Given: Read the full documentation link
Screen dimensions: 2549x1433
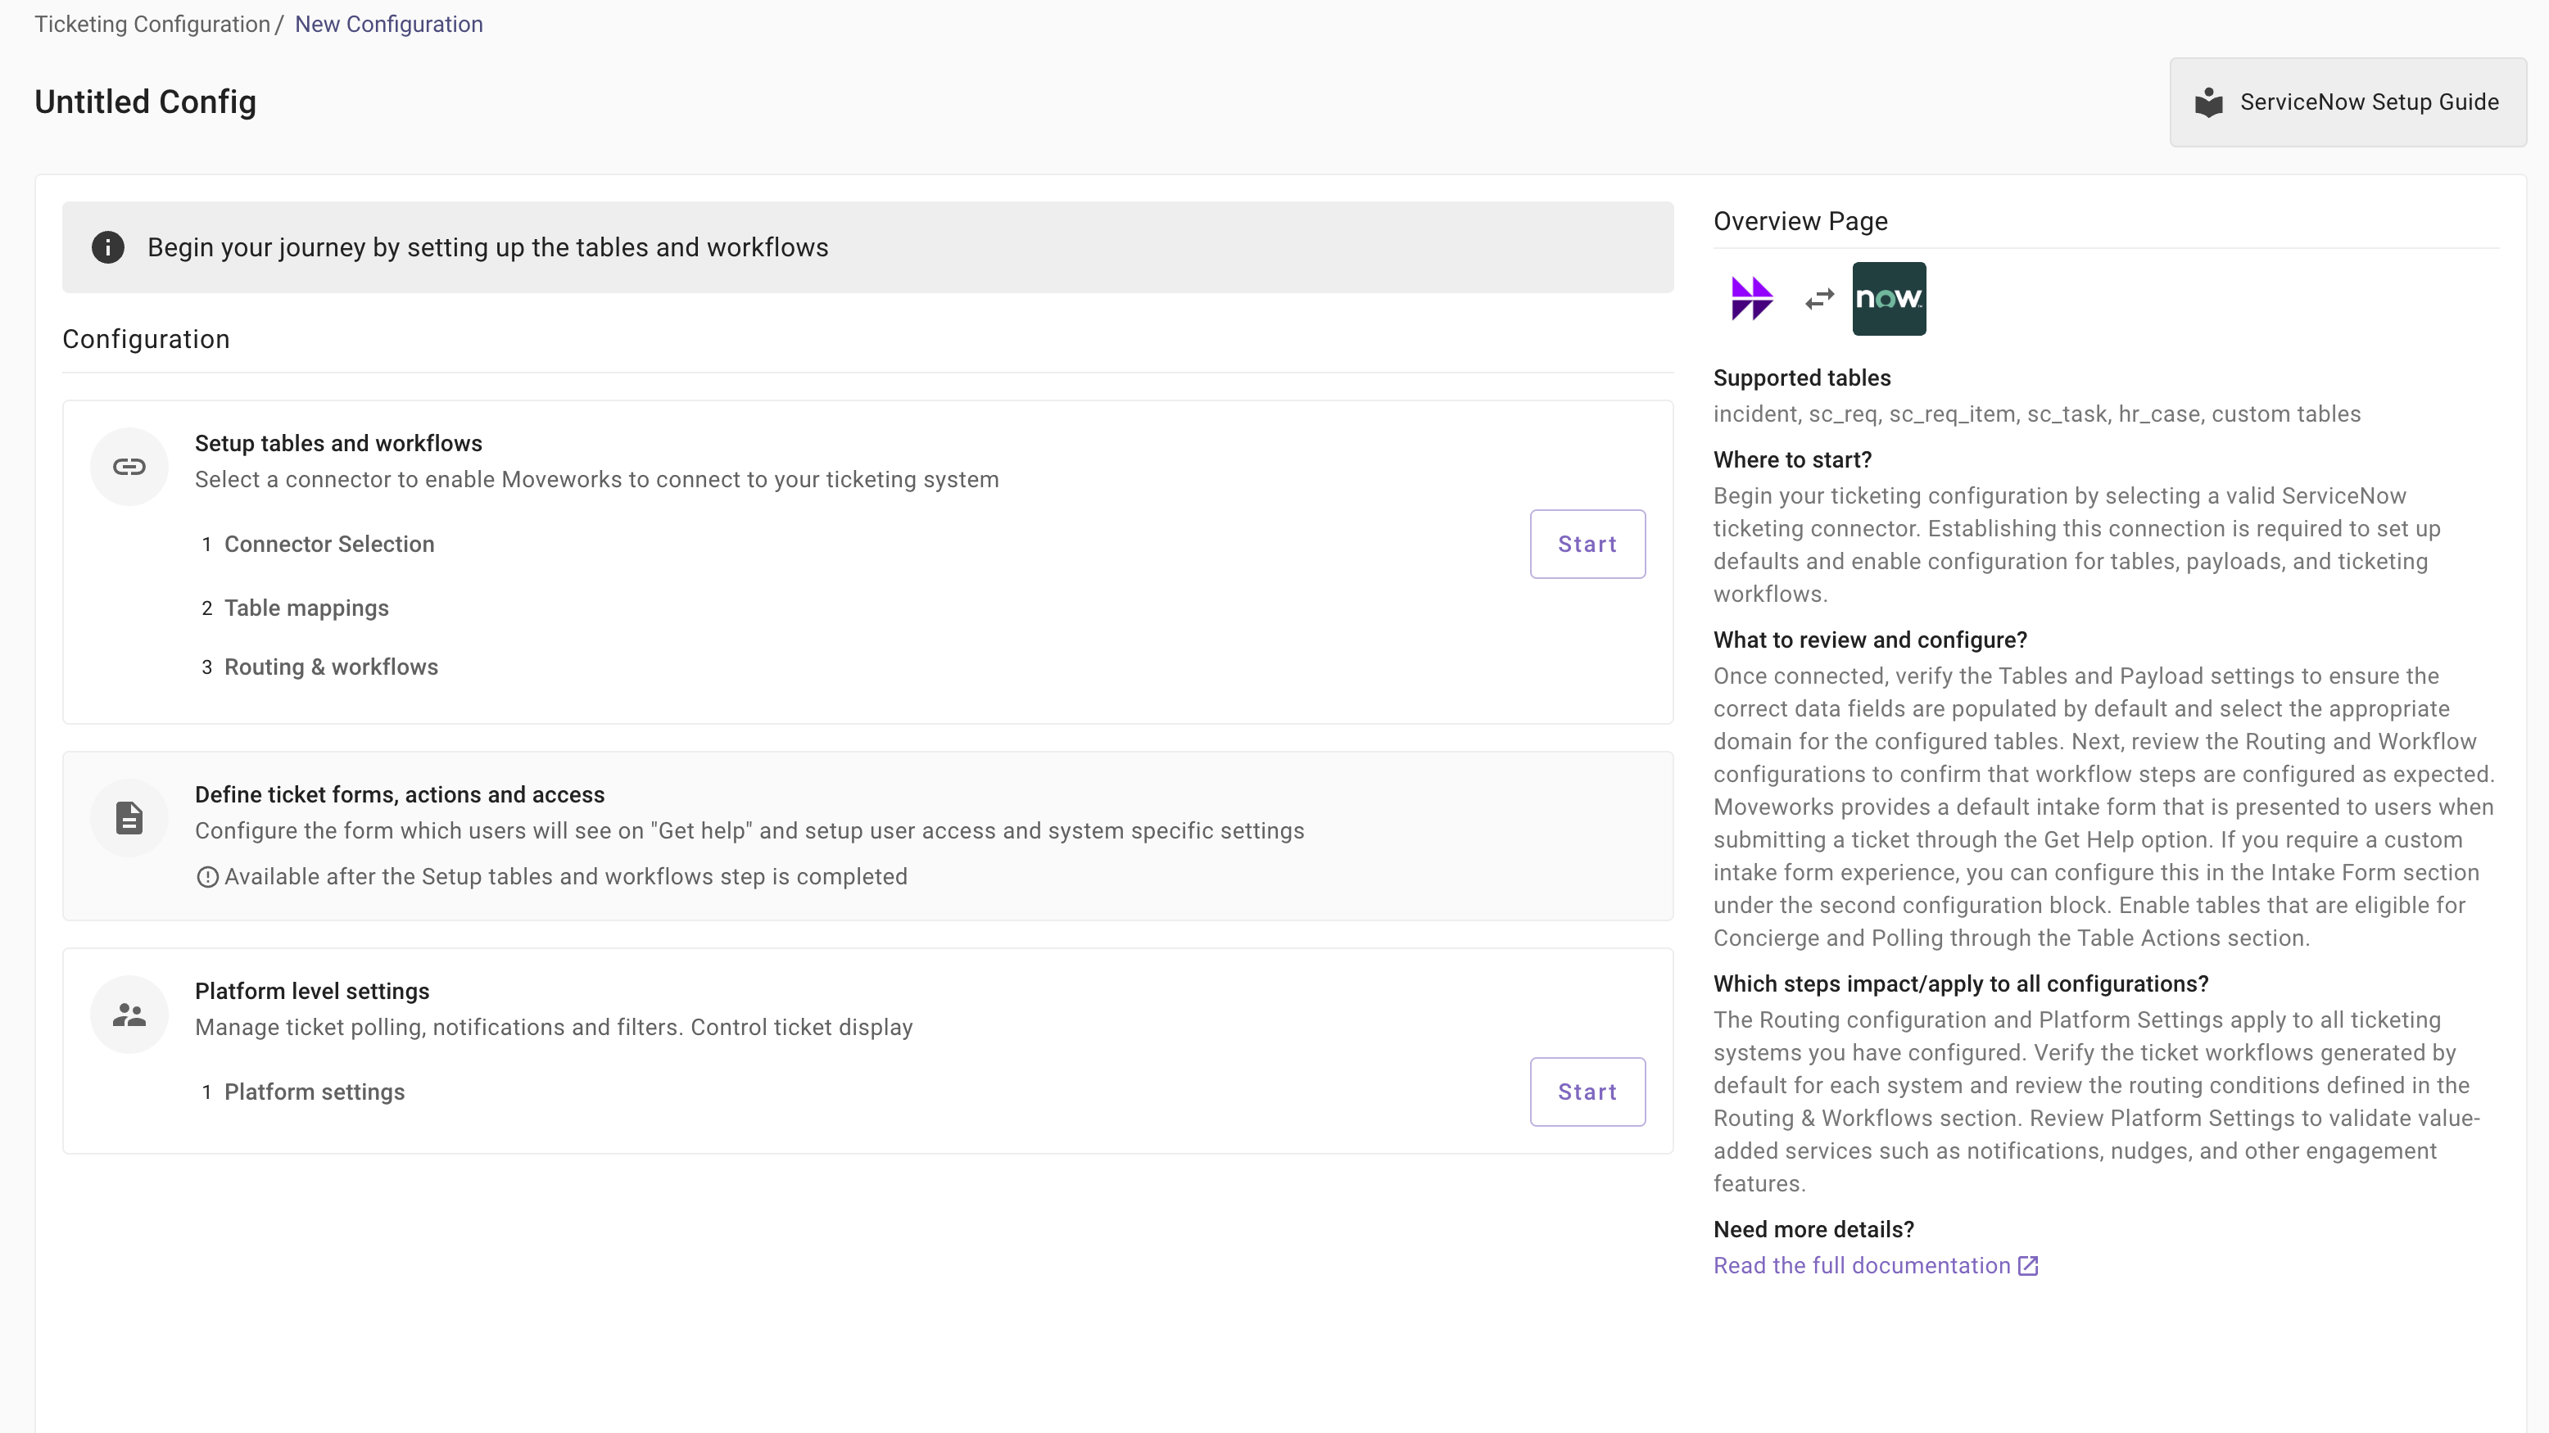Looking at the screenshot, I should pyautogui.click(x=1861, y=1266).
